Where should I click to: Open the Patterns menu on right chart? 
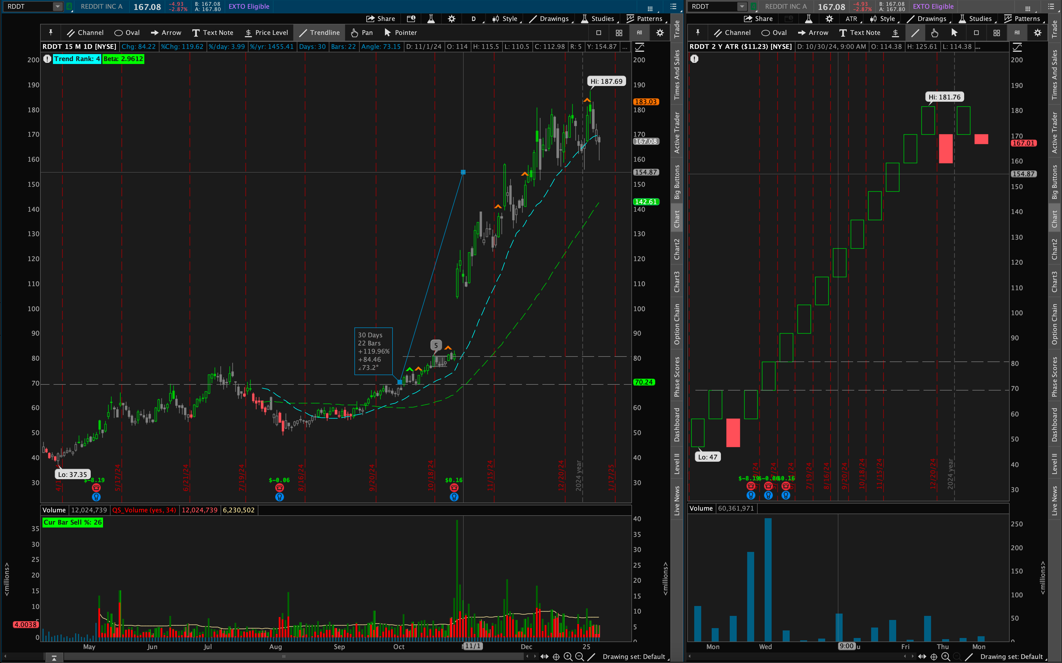[x=1022, y=18]
